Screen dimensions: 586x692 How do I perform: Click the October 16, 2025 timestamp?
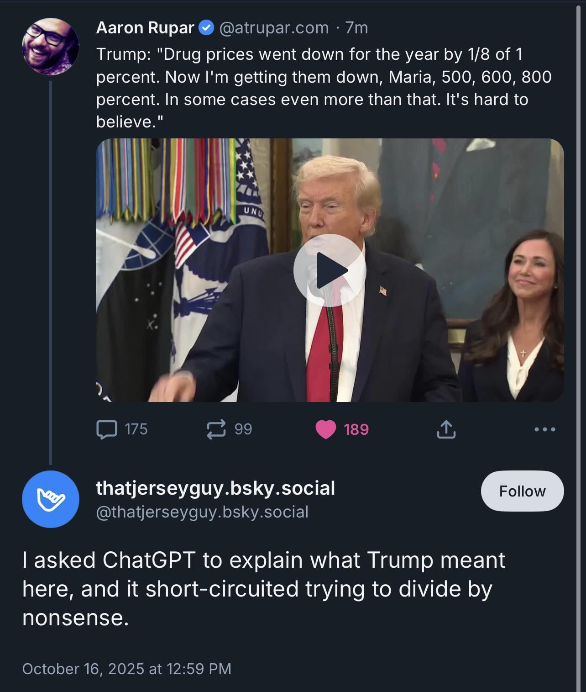(126, 669)
